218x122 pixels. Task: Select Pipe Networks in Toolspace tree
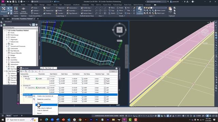coord(15,51)
